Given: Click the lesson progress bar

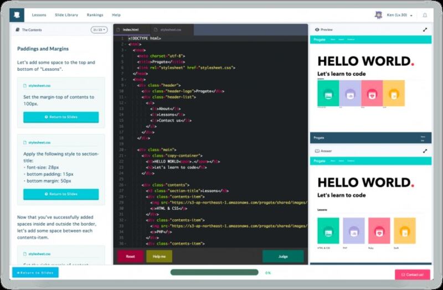Looking at the screenshot, I should coord(214,272).
